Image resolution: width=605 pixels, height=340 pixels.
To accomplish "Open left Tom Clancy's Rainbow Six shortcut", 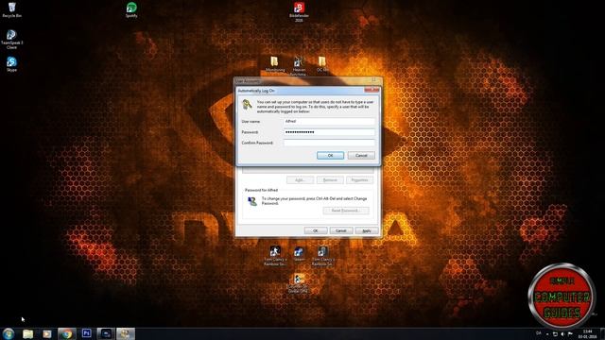I will [275, 256].
